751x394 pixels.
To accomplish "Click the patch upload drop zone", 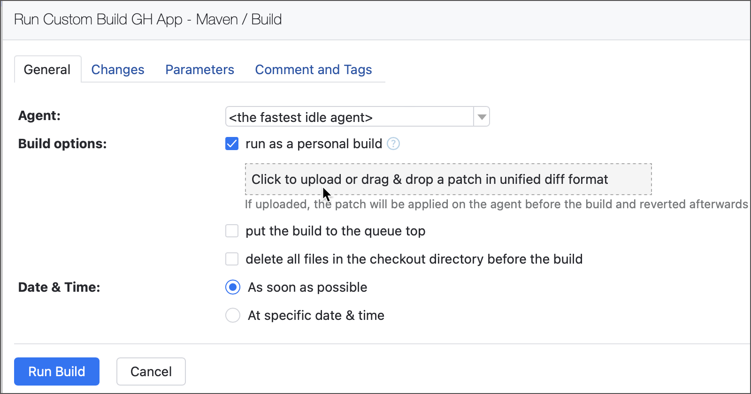I will click(x=448, y=179).
